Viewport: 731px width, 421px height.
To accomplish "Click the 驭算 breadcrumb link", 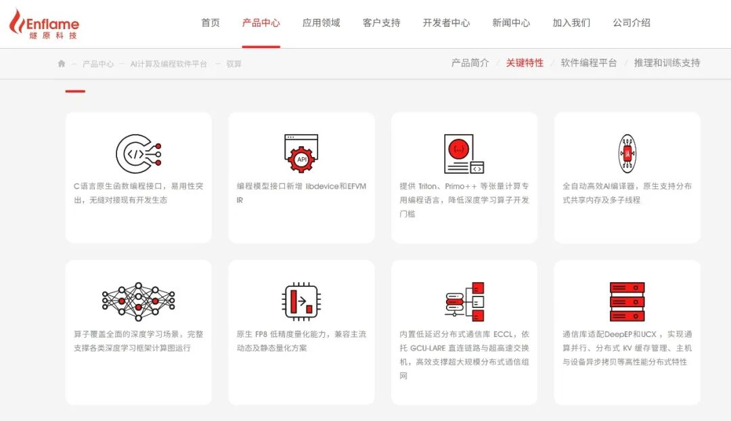I will pos(234,64).
